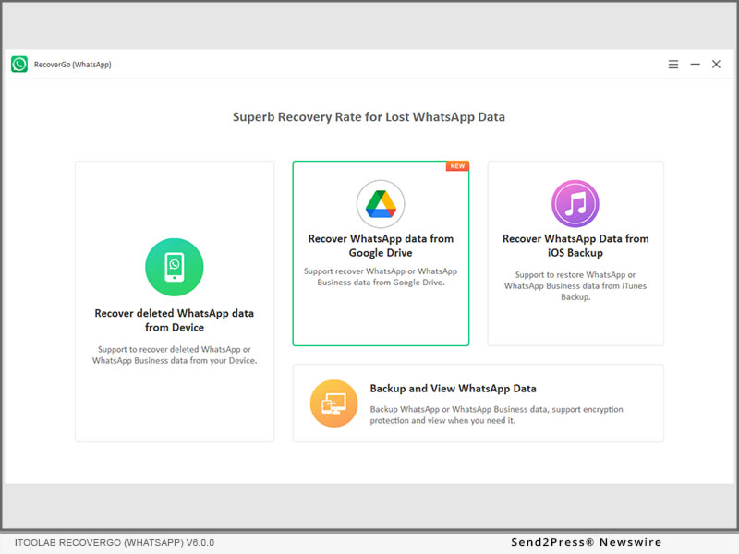Open the hamburger menu in title bar

tap(673, 65)
